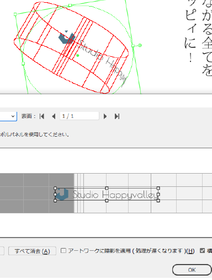The image size is (212, 280).
Task: Click top-right handle of logo bounding box
Action: pos(158,188)
